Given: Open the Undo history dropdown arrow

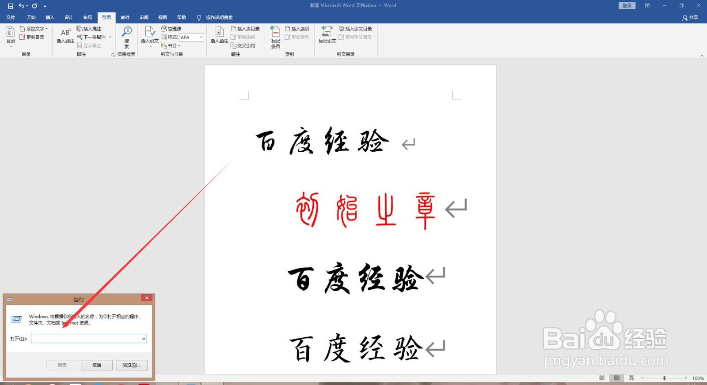Looking at the screenshot, I should tap(27, 6).
